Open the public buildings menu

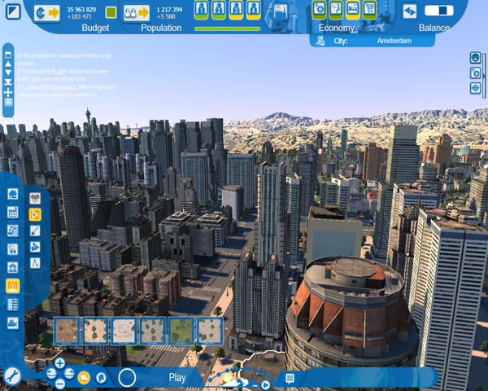[13, 267]
